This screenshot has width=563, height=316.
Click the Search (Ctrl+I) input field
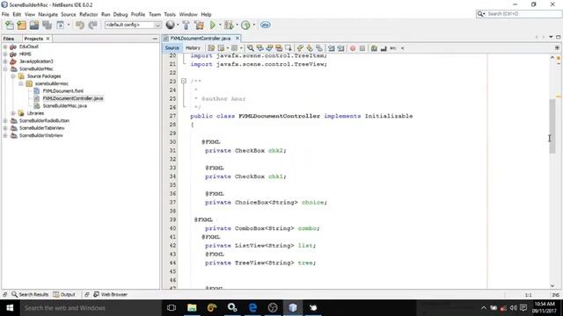[x=523, y=14]
